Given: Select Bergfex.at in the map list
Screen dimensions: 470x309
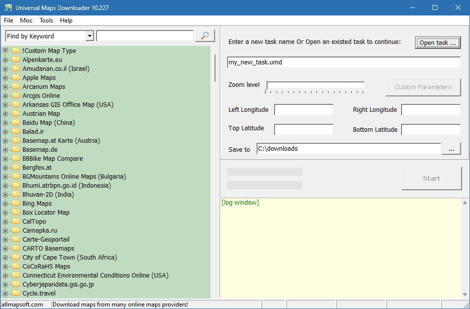Looking at the screenshot, I should point(37,168).
